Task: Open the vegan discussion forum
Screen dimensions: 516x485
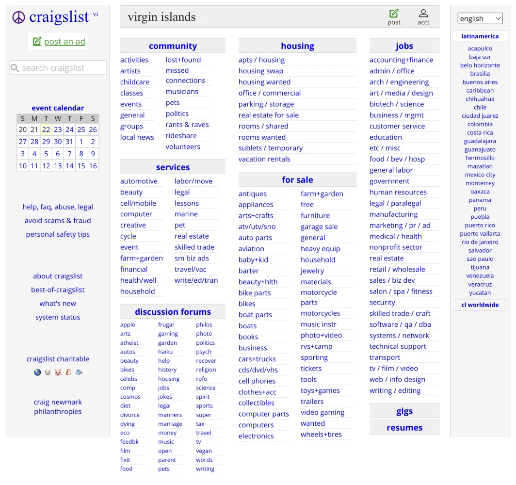Action: coord(204,451)
